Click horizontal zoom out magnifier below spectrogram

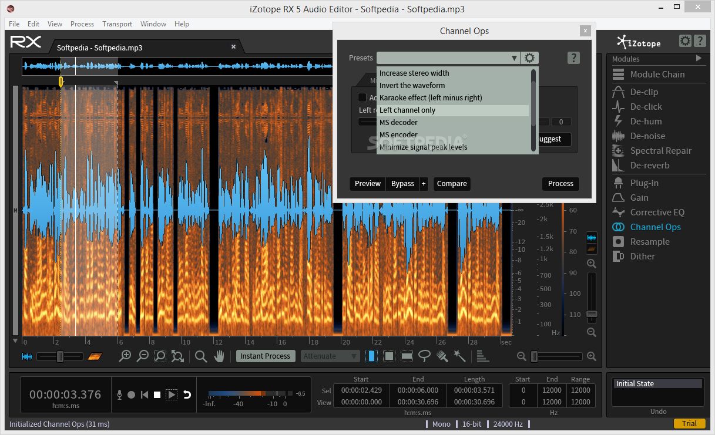(x=142, y=356)
